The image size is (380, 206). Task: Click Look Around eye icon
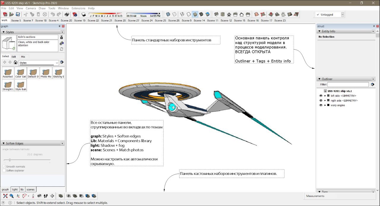pos(39,196)
